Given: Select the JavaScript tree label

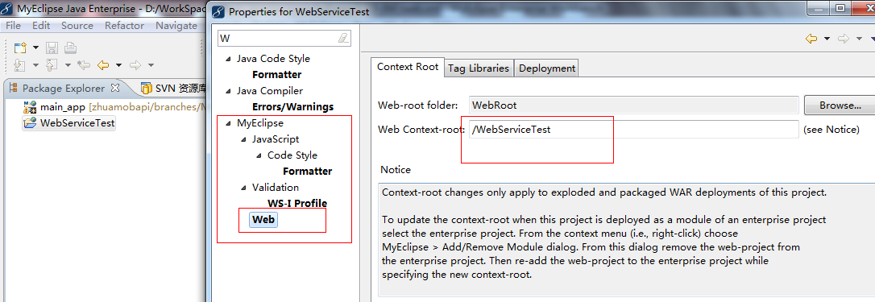Looking at the screenshot, I should 275,139.
